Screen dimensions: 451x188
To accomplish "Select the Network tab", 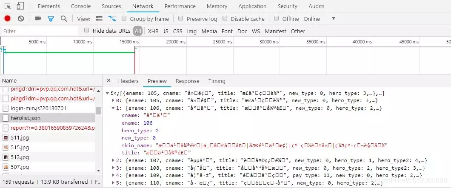I will tap(143, 6).
